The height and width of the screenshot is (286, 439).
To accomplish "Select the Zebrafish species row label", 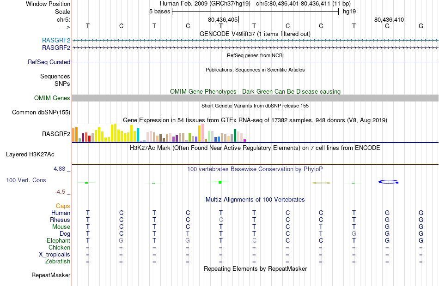I will (x=58, y=262).
